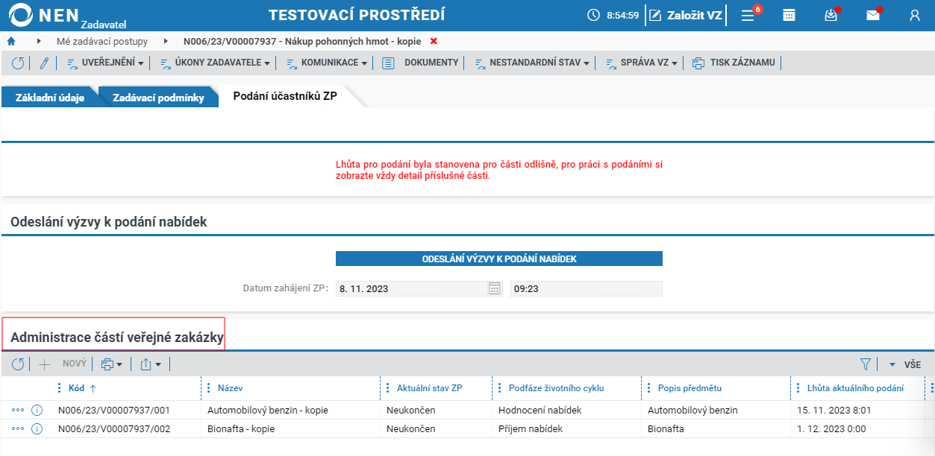Click the Název column header

[x=230, y=388]
